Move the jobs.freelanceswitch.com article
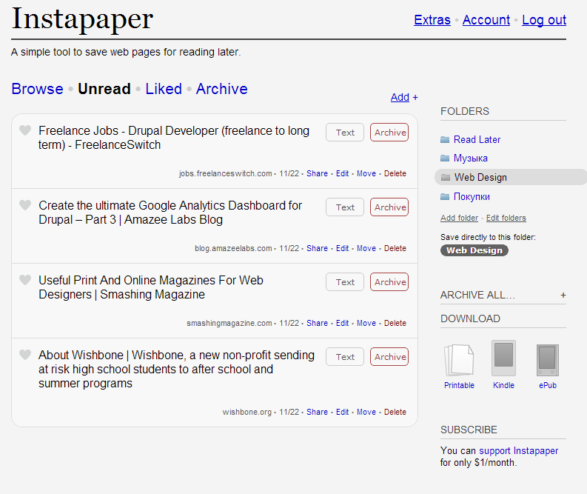This screenshot has width=587, height=494. (x=366, y=173)
